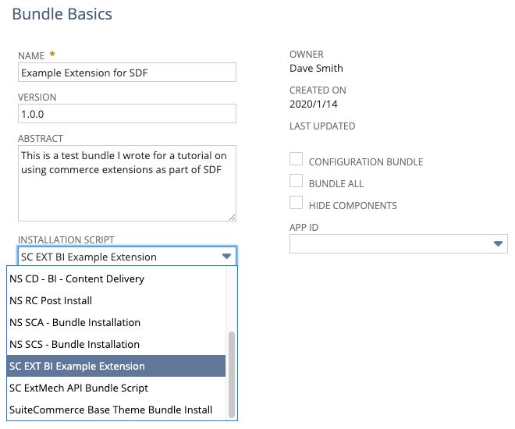Open the App ID dropdown
The image size is (515, 429).
click(x=498, y=244)
